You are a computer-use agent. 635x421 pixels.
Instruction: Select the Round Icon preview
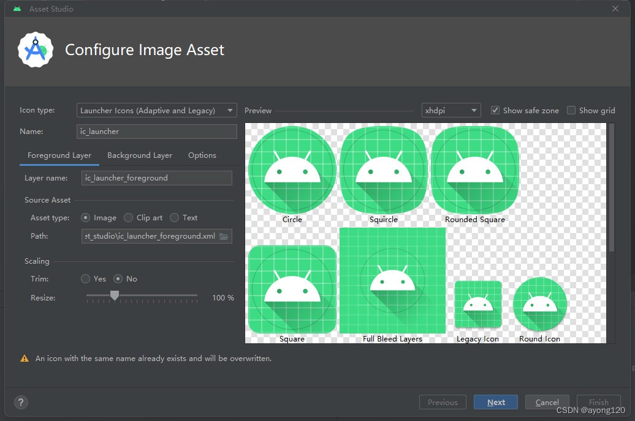point(540,304)
